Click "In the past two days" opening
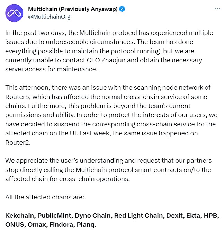The width and height of the screenshot is (224, 232). click(x=36, y=33)
